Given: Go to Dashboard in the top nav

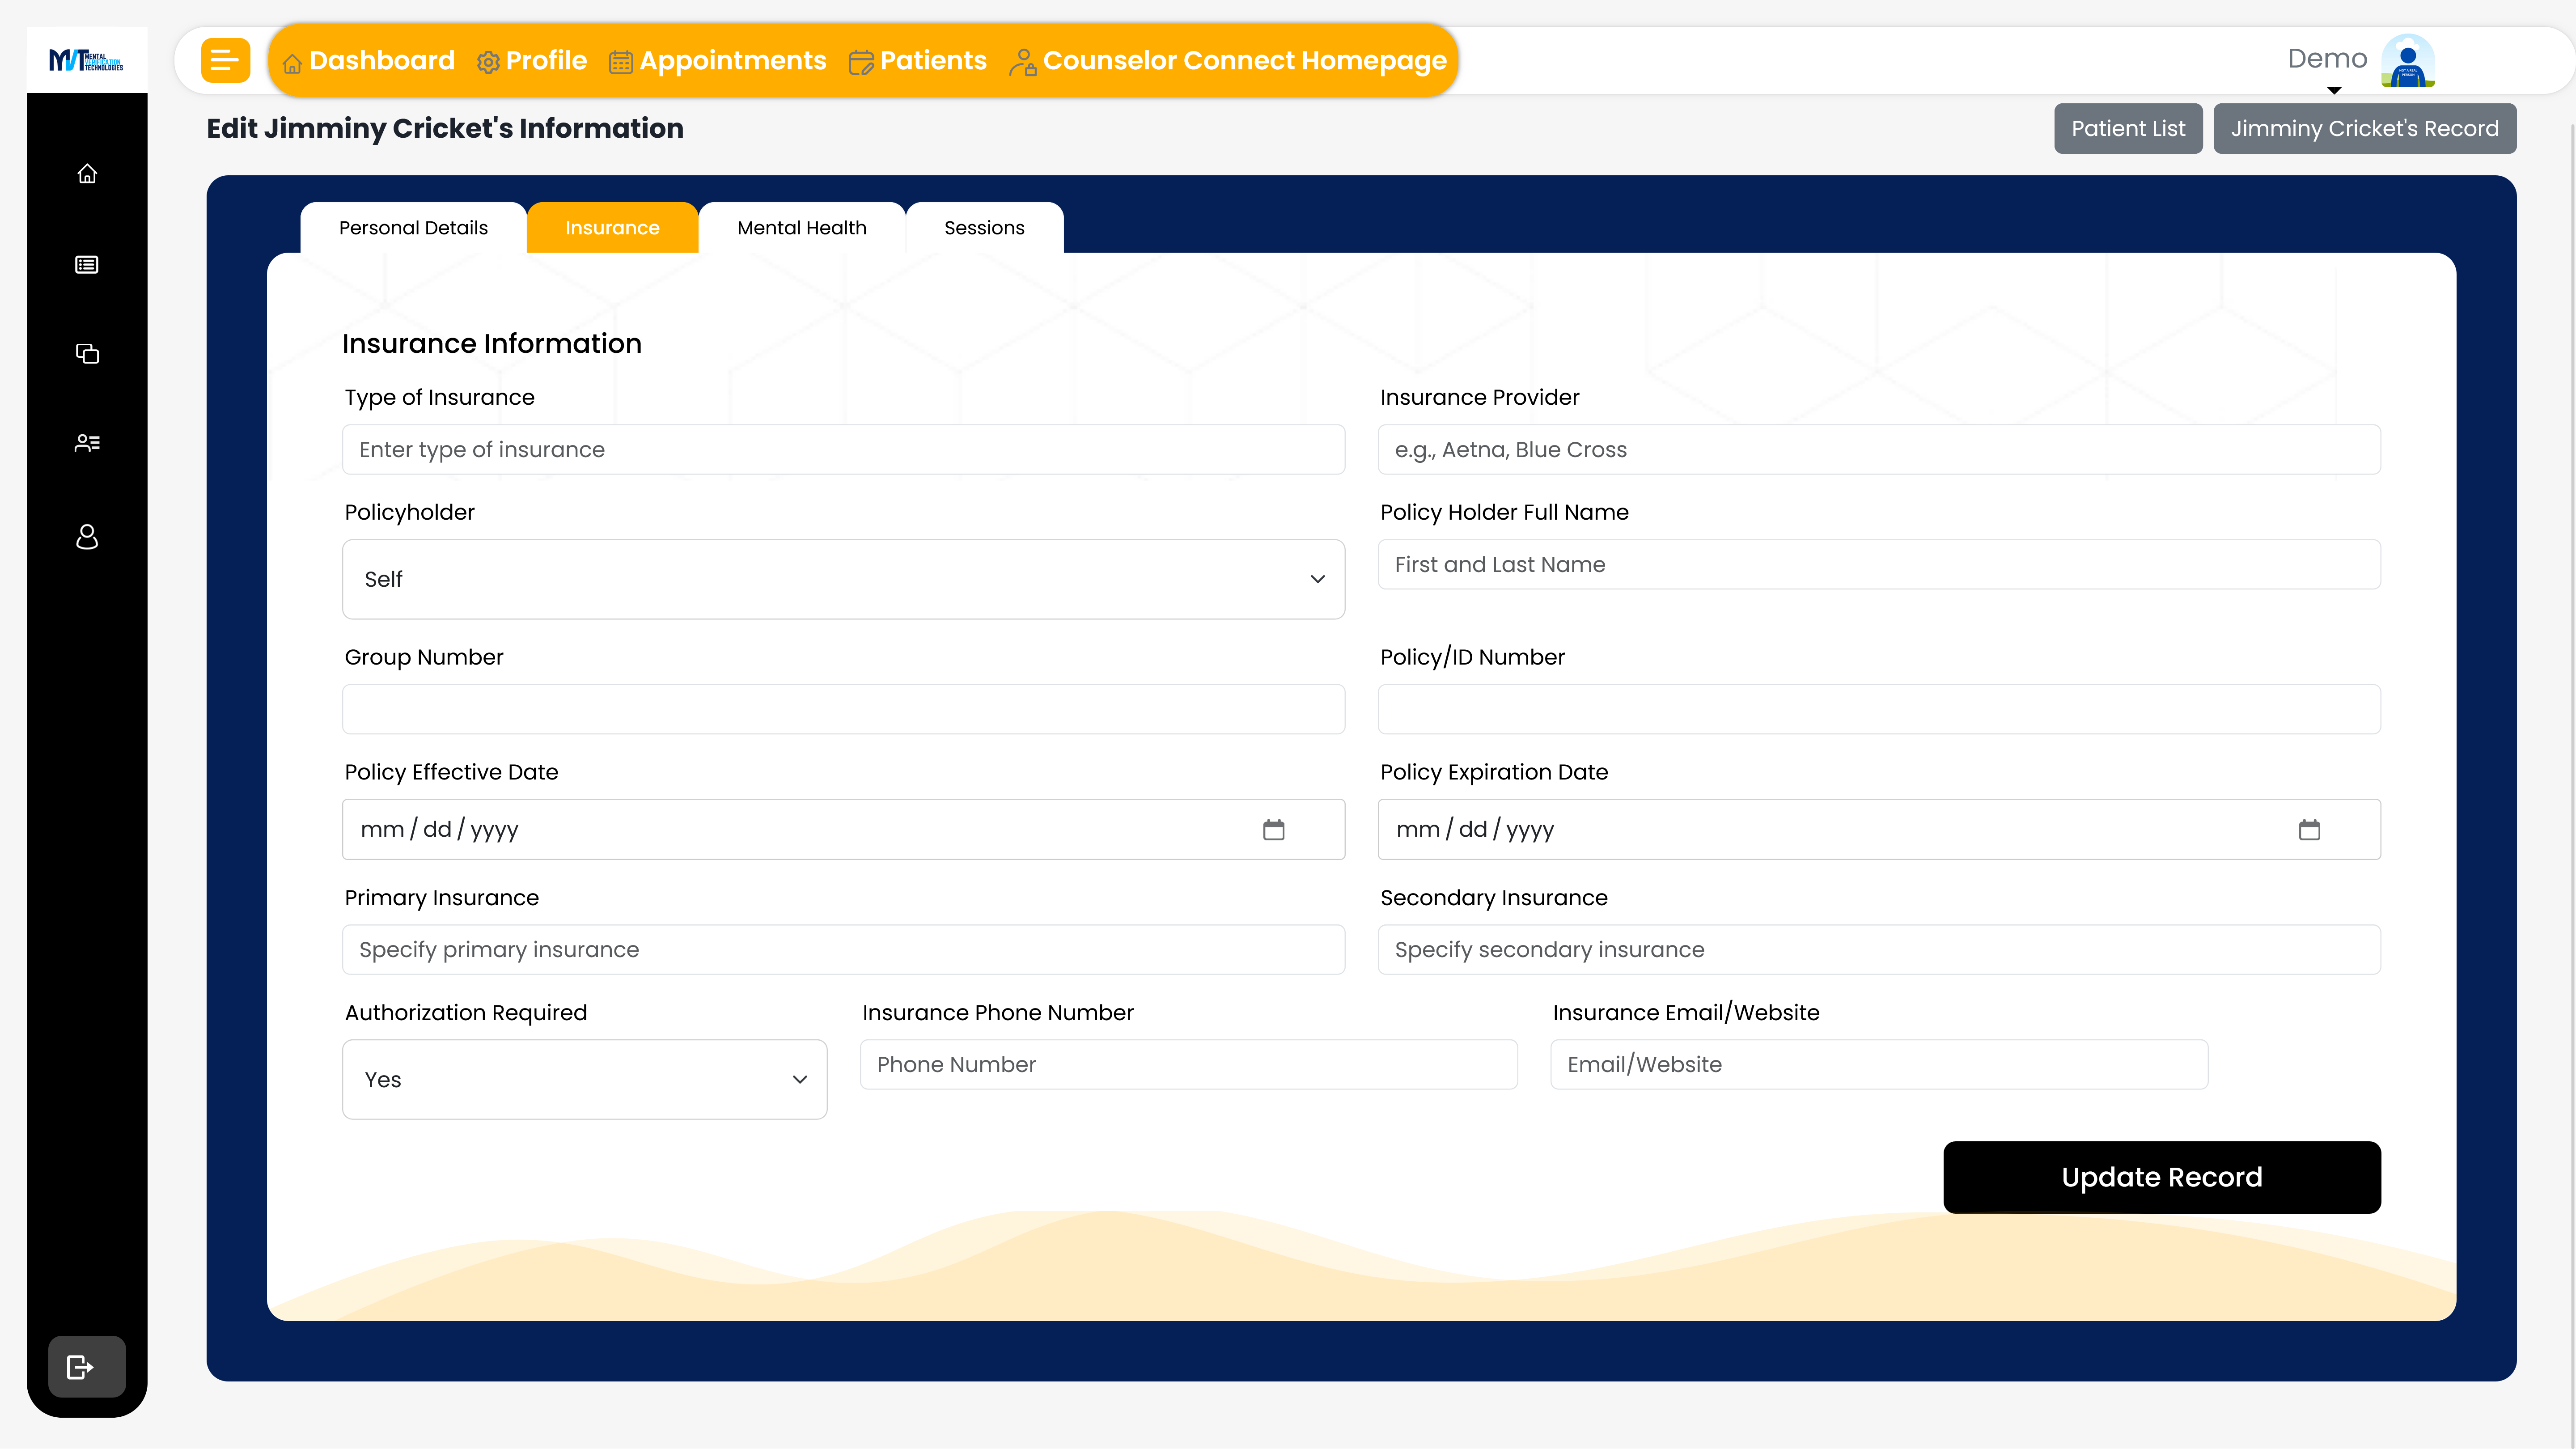Looking at the screenshot, I should (x=368, y=60).
